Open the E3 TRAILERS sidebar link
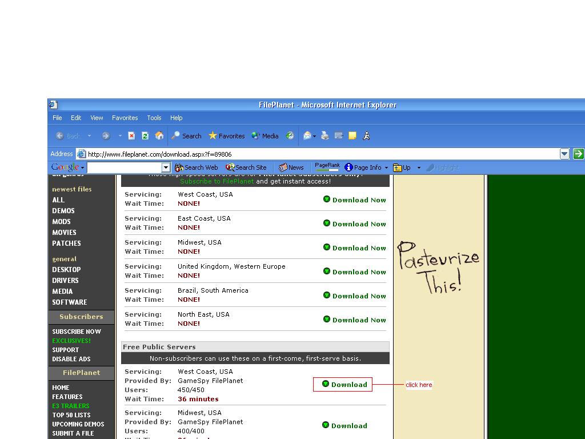This screenshot has height=439, width=585. pos(71,406)
